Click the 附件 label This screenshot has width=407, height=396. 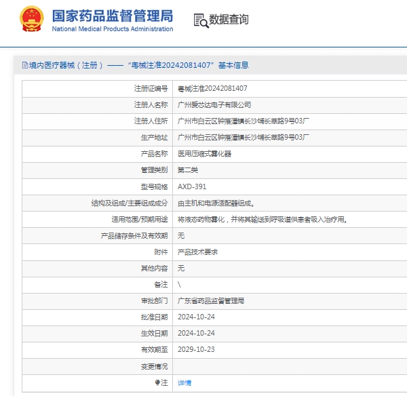pyautogui.click(x=161, y=252)
